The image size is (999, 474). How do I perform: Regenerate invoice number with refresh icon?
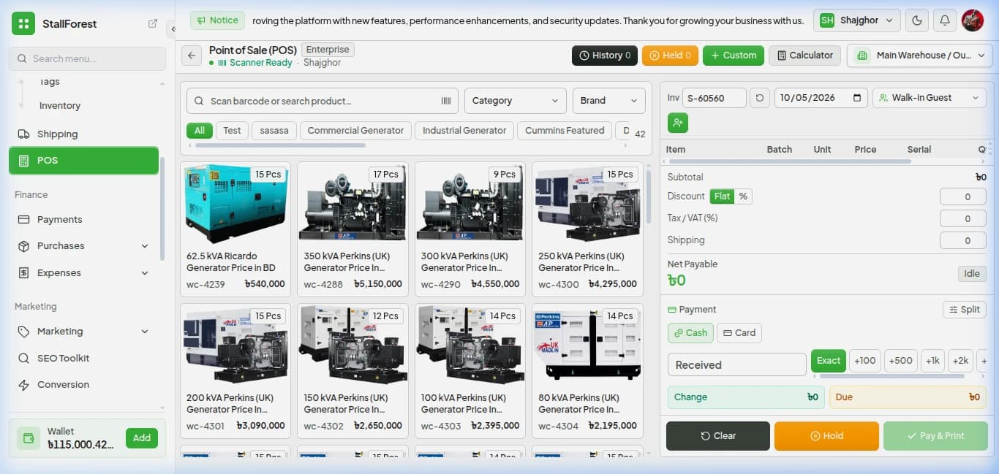click(760, 98)
